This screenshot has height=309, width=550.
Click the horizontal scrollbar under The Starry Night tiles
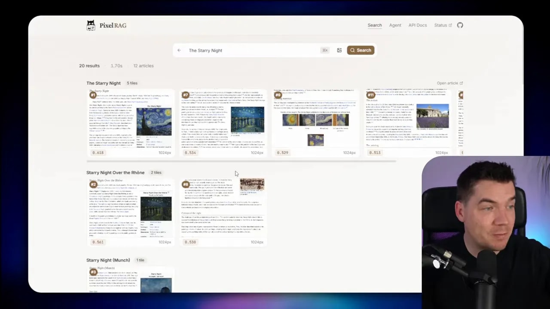click(241, 161)
